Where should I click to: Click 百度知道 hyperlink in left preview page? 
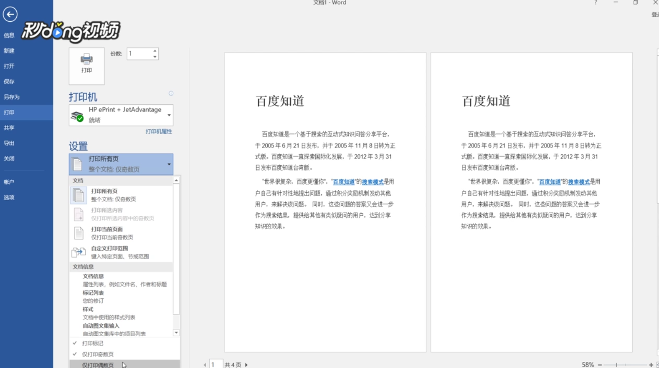[x=343, y=182]
